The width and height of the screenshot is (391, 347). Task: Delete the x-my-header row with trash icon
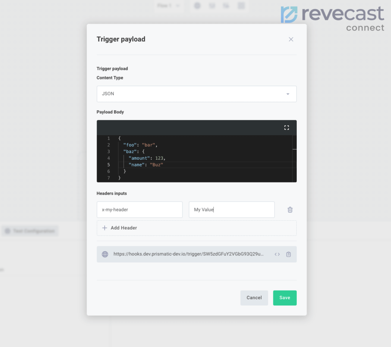(290, 210)
